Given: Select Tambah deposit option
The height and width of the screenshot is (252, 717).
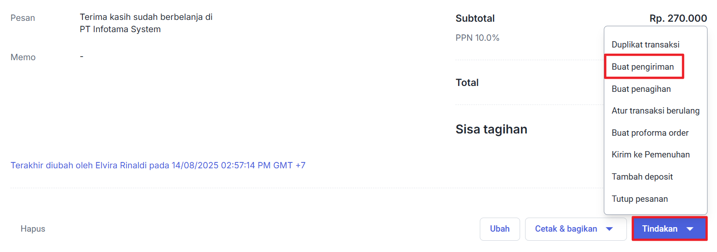Looking at the screenshot, I should pyautogui.click(x=642, y=177).
